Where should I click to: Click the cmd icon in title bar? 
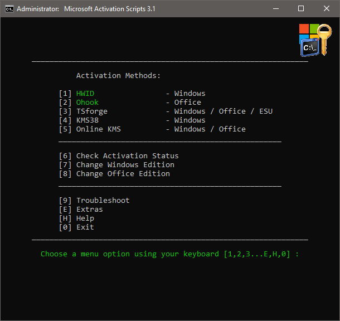click(x=9, y=9)
